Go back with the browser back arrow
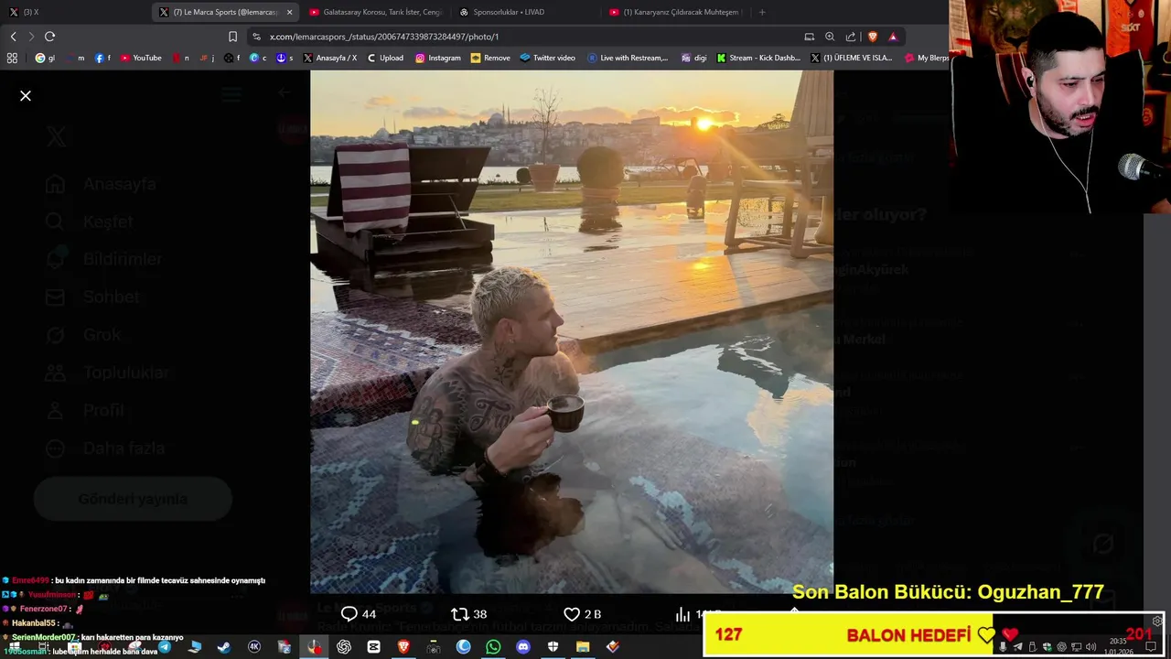Viewport: 1171px width, 659px height. 13,37
